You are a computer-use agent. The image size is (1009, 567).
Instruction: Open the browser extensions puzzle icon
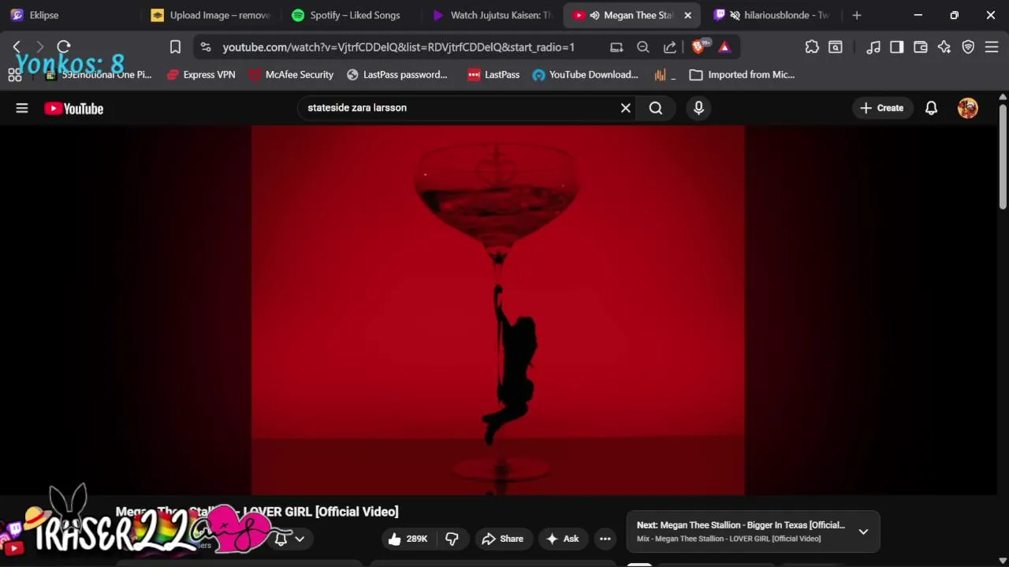[x=812, y=47]
